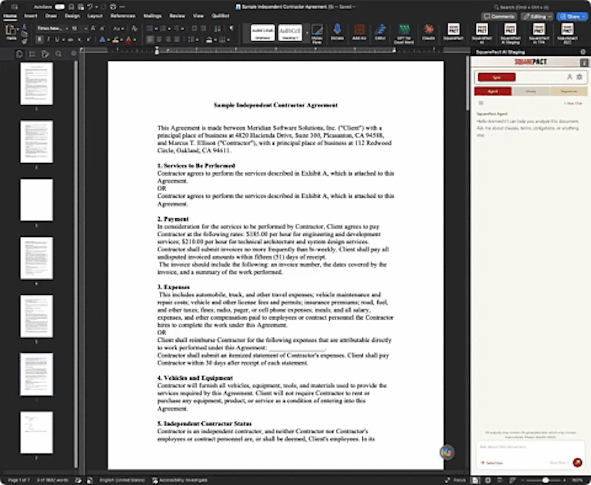Click the Search field in title bar
Image resolution: width=591 pixels, height=485 pixels.
click(522, 7)
